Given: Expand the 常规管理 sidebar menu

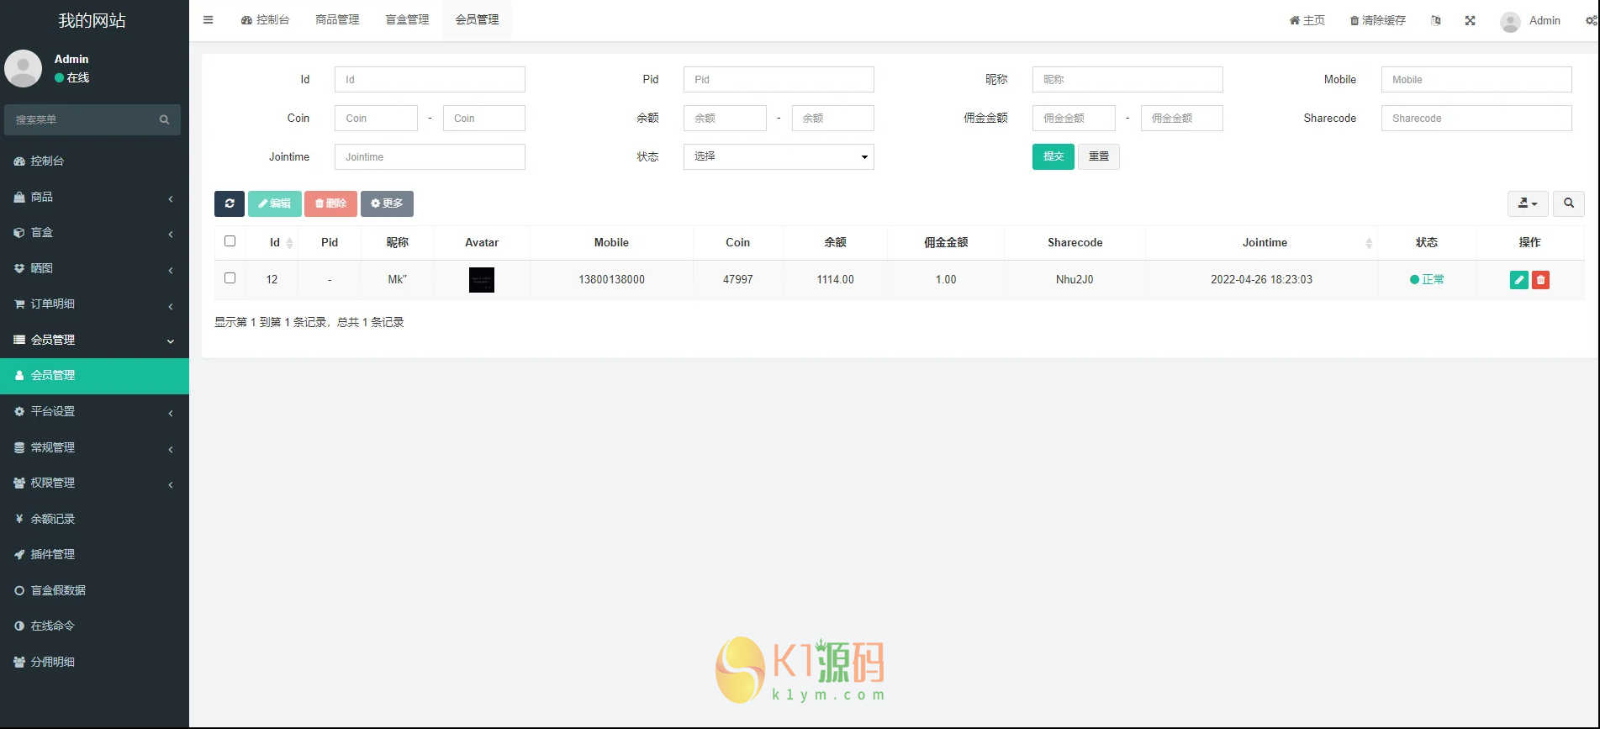Looking at the screenshot, I should [94, 447].
